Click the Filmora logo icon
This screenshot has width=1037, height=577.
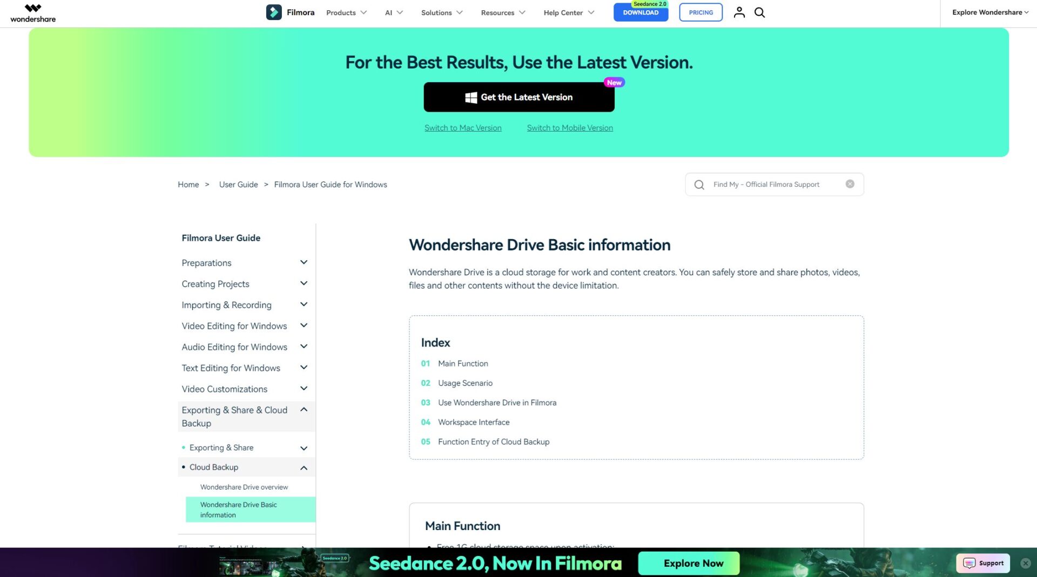coord(274,12)
